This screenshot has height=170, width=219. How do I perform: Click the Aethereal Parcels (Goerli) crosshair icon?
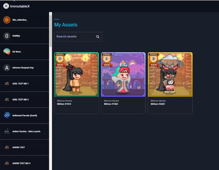point(7,116)
